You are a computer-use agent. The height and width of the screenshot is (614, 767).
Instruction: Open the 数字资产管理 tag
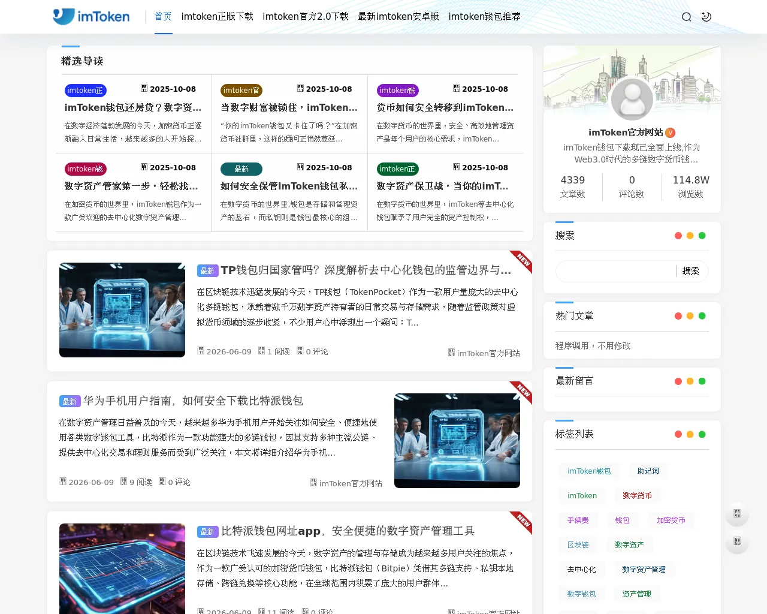point(644,570)
